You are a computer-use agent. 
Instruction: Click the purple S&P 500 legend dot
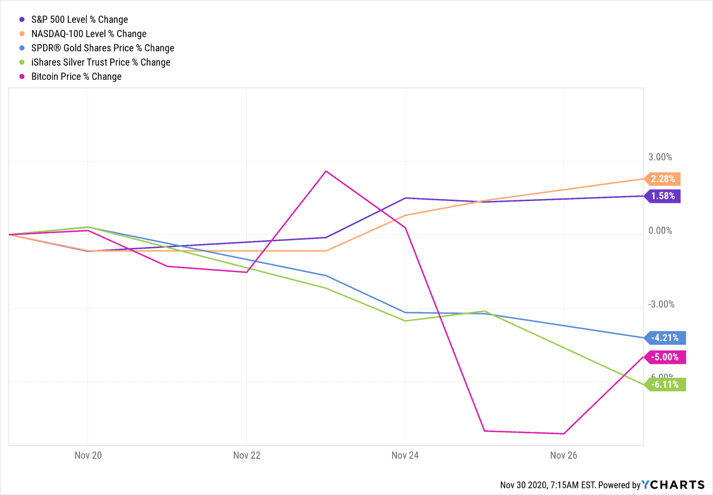[x=22, y=20]
